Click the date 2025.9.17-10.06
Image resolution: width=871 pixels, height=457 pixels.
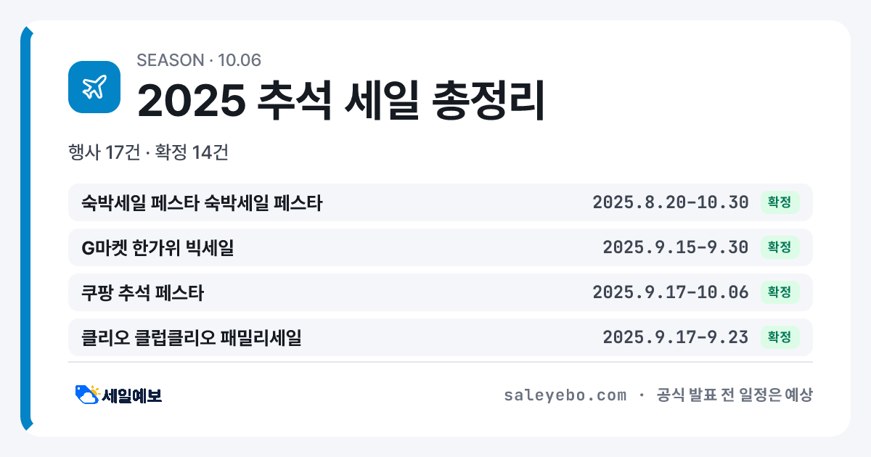pyautogui.click(x=671, y=292)
